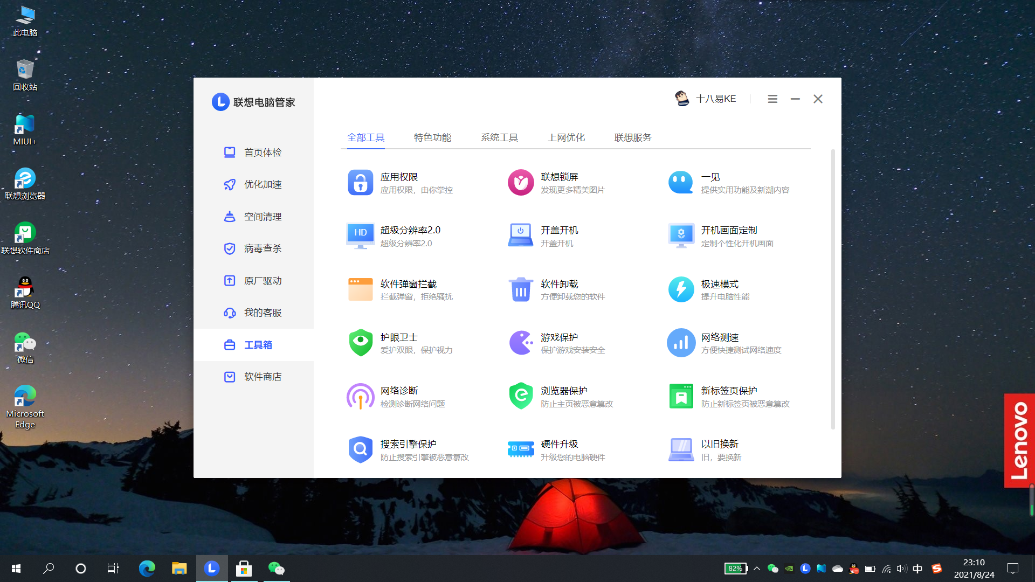Click the user avatar 十八易KE
This screenshot has height=582, width=1035.
pyautogui.click(x=682, y=99)
